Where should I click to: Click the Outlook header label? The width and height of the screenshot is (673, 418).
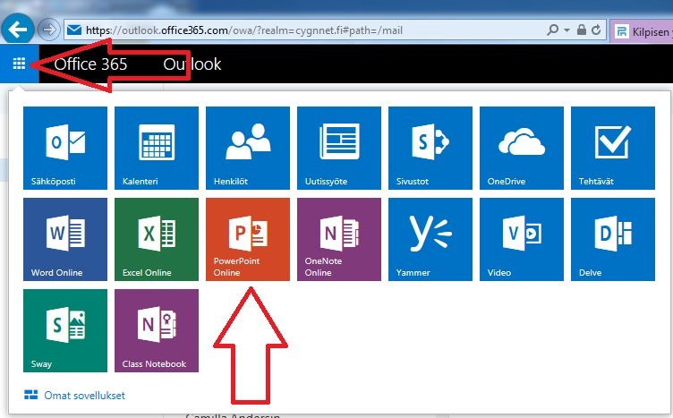[x=192, y=64]
